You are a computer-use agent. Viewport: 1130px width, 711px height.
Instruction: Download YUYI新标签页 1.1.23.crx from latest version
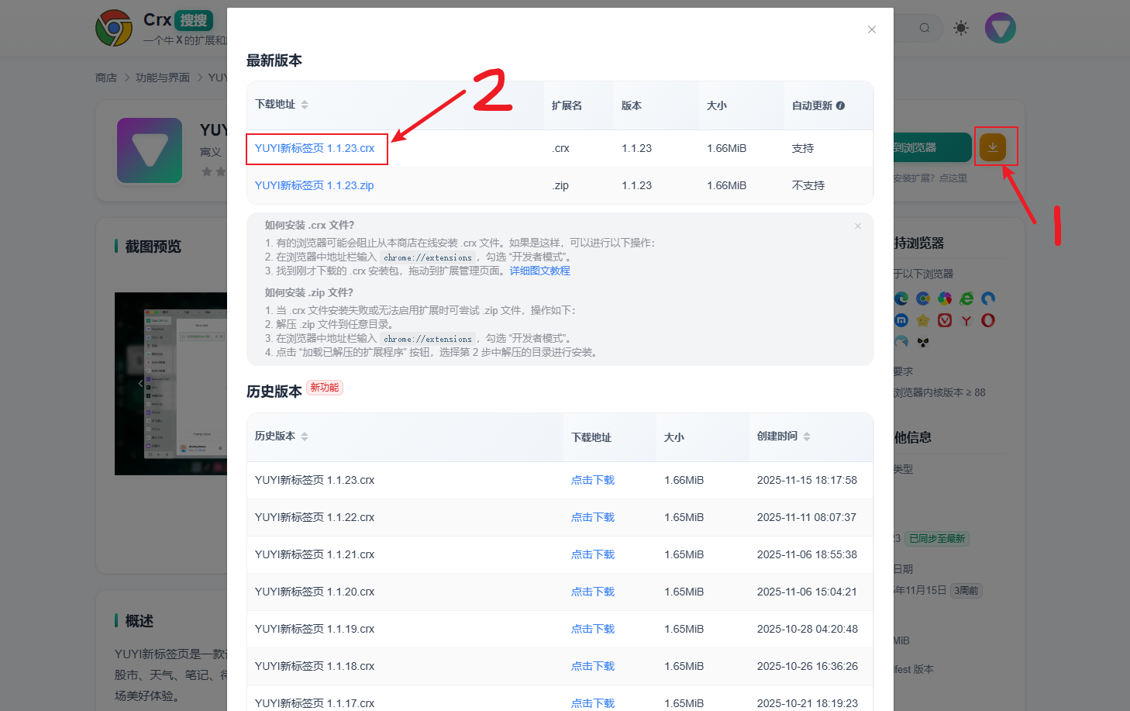315,148
